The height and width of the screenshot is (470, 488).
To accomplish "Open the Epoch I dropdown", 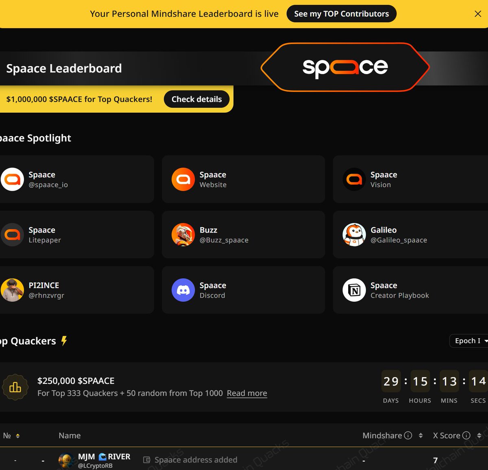I will click(x=469, y=341).
